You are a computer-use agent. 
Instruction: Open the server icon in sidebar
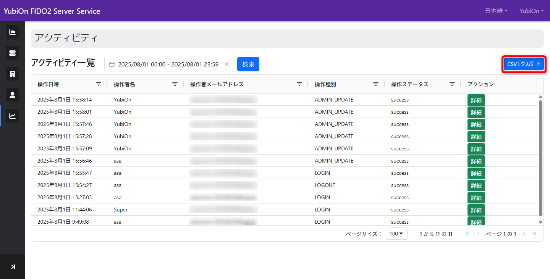coord(12,53)
